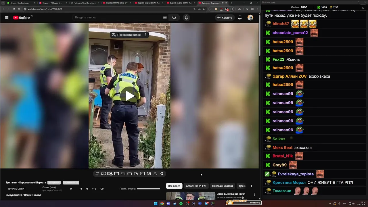Toggle loop icon in video toolbar
The image size is (368, 207).
97,174
